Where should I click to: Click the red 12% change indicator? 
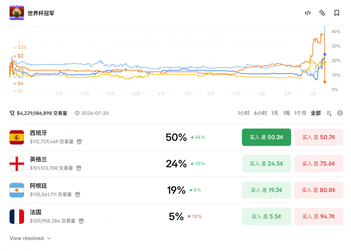[x=195, y=216]
